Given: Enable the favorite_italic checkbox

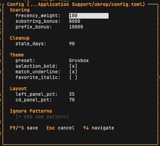Looking at the screenshot, I should tap(73, 78).
